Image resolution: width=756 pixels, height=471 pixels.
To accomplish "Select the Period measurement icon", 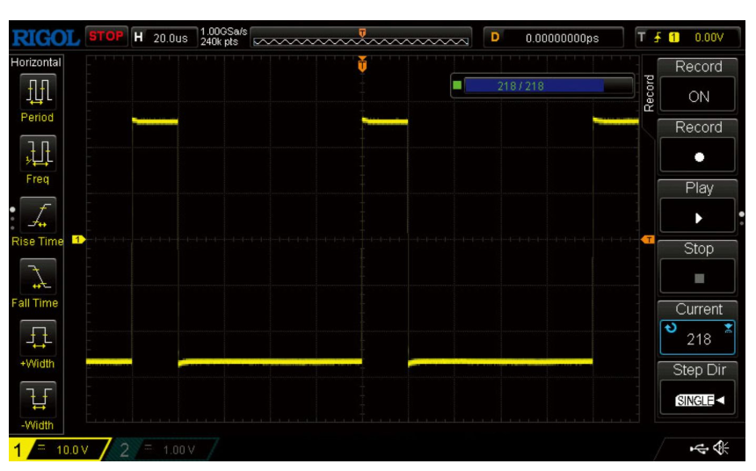I will 38,91.
